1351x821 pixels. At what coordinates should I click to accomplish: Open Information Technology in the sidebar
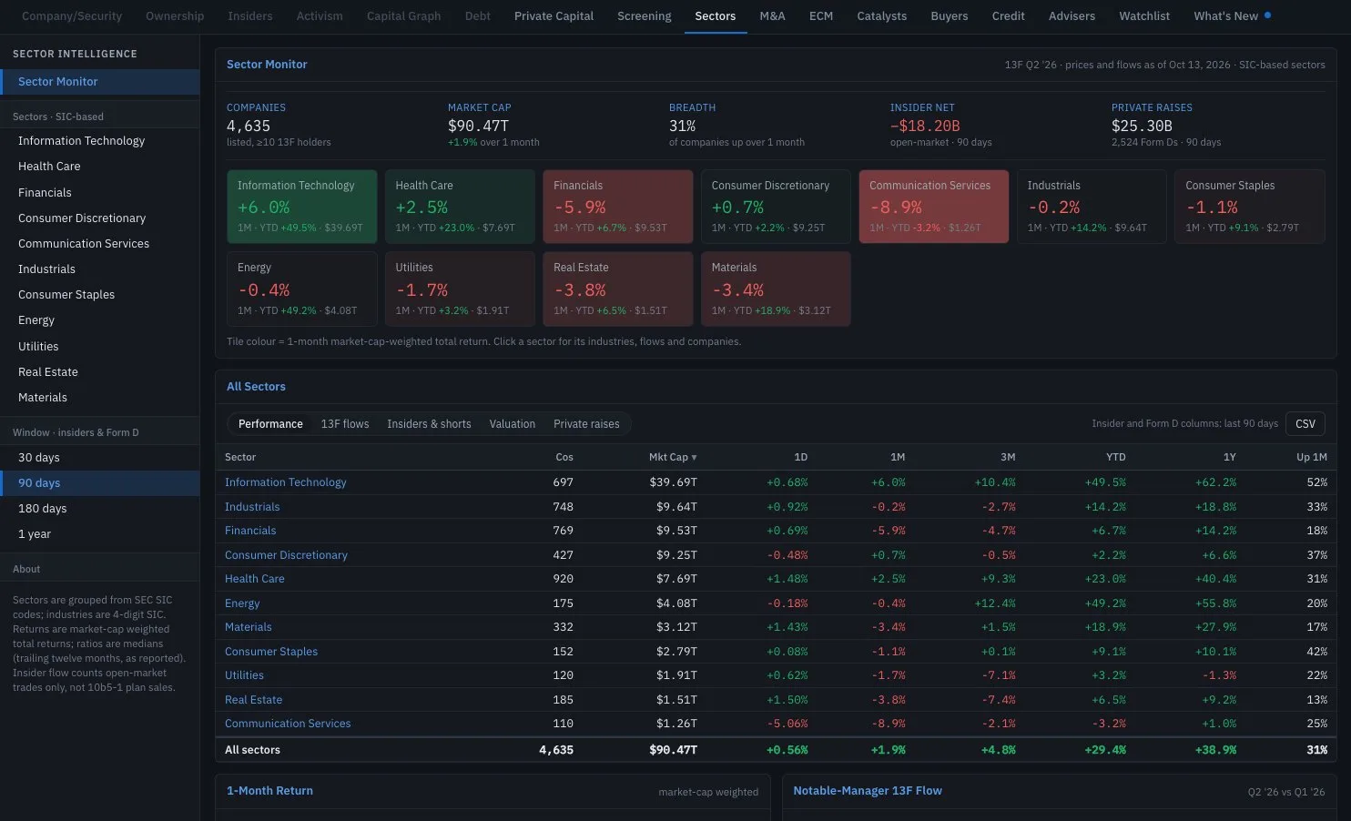[x=100, y=140]
